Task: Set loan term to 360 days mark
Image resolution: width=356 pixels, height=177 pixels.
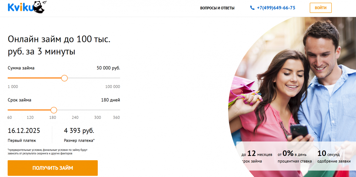Action: (116, 117)
